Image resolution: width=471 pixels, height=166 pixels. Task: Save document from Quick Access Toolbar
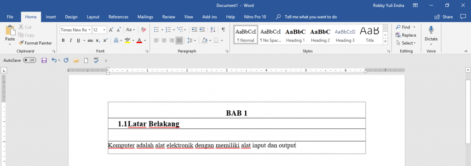pyautogui.click(x=44, y=60)
